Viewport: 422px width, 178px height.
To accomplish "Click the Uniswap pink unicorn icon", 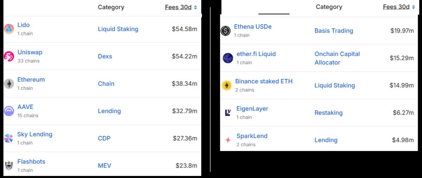I will click(9, 56).
